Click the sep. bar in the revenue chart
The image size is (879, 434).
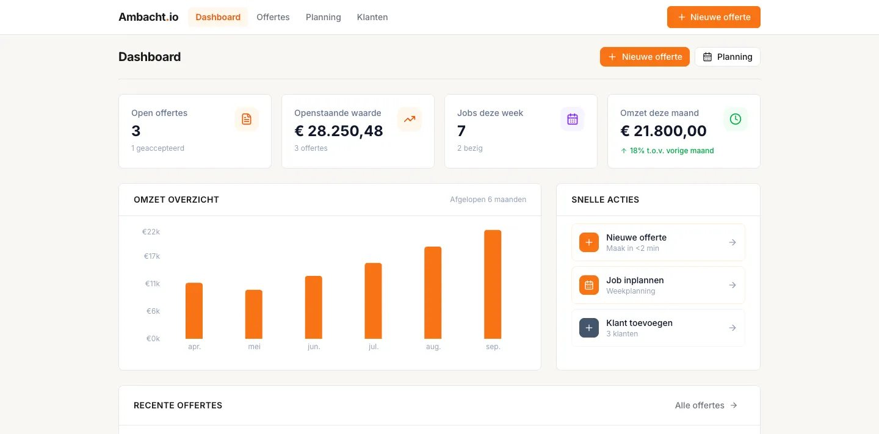pyautogui.click(x=493, y=284)
